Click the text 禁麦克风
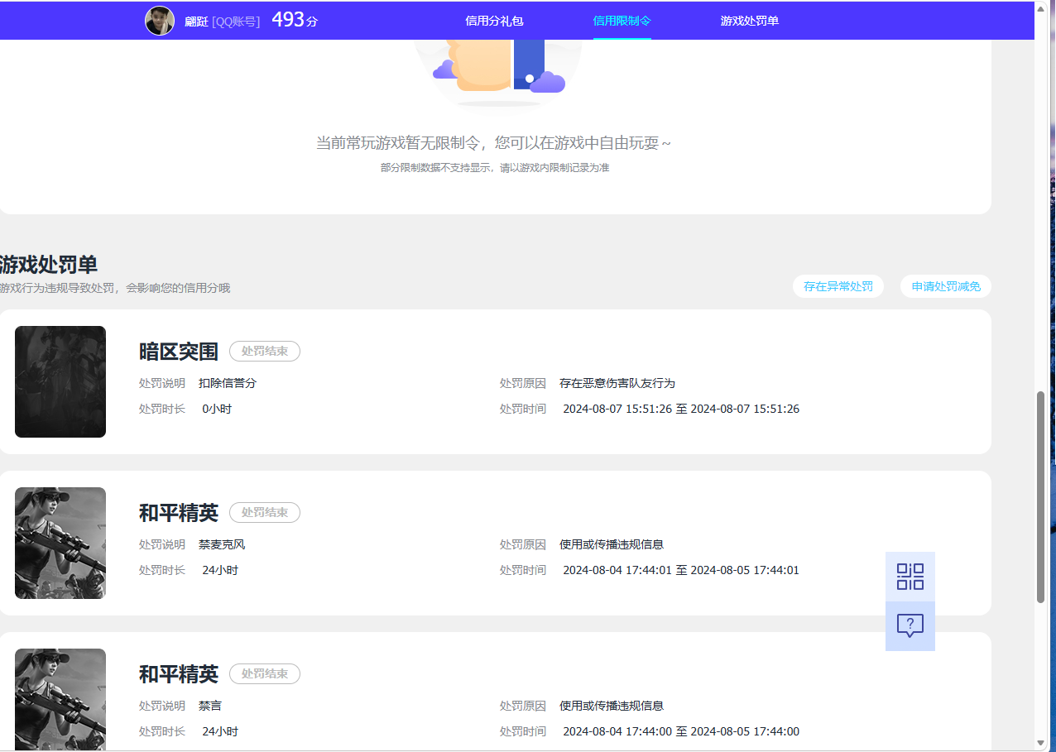 tap(222, 544)
